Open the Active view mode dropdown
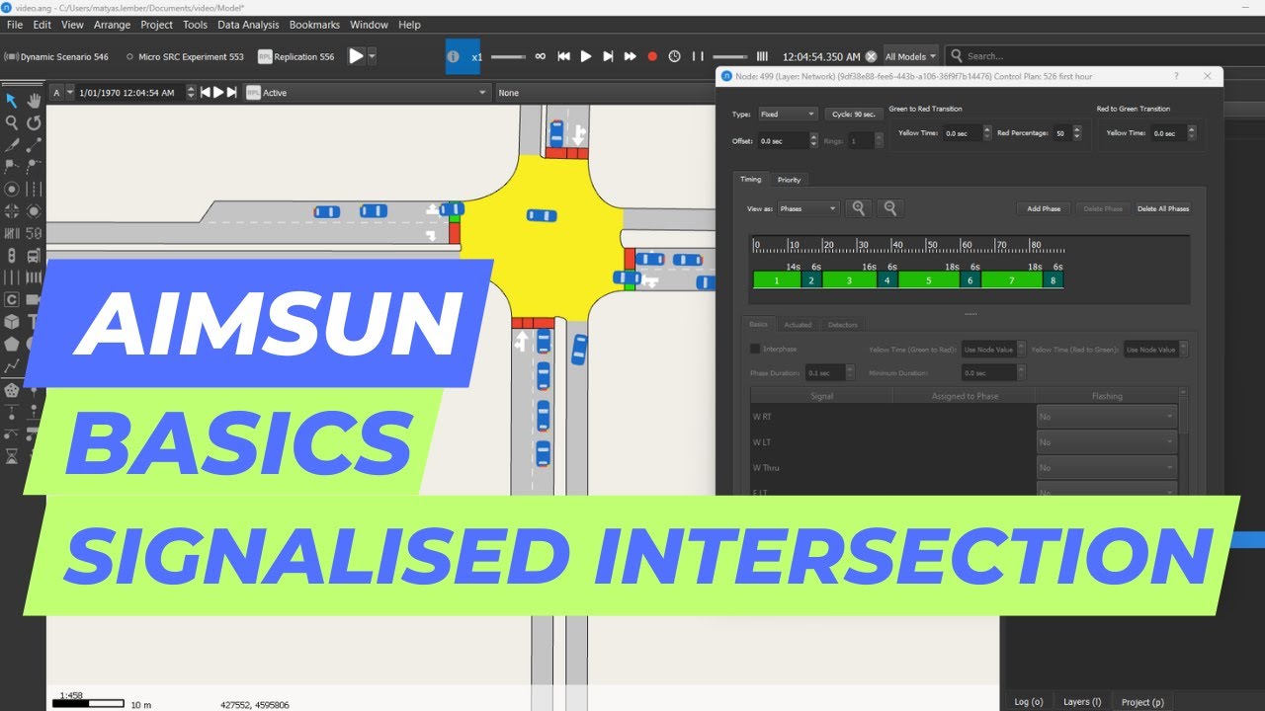 pos(367,93)
